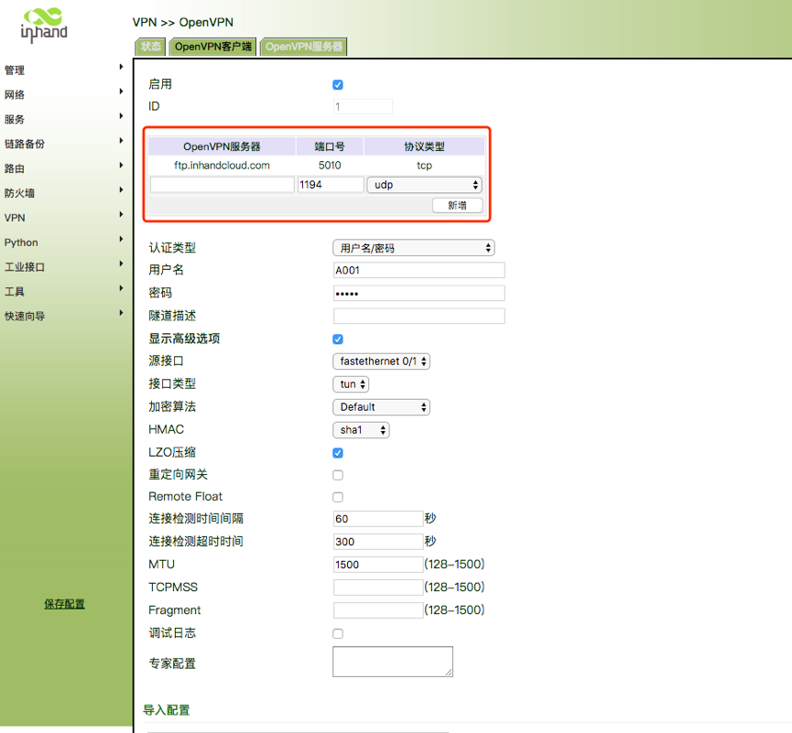The height and width of the screenshot is (733, 792).
Task: Switch to the 状态 tab
Action: coord(151,47)
